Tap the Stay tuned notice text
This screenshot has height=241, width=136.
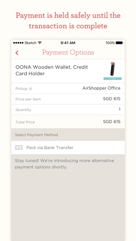(x=65, y=164)
